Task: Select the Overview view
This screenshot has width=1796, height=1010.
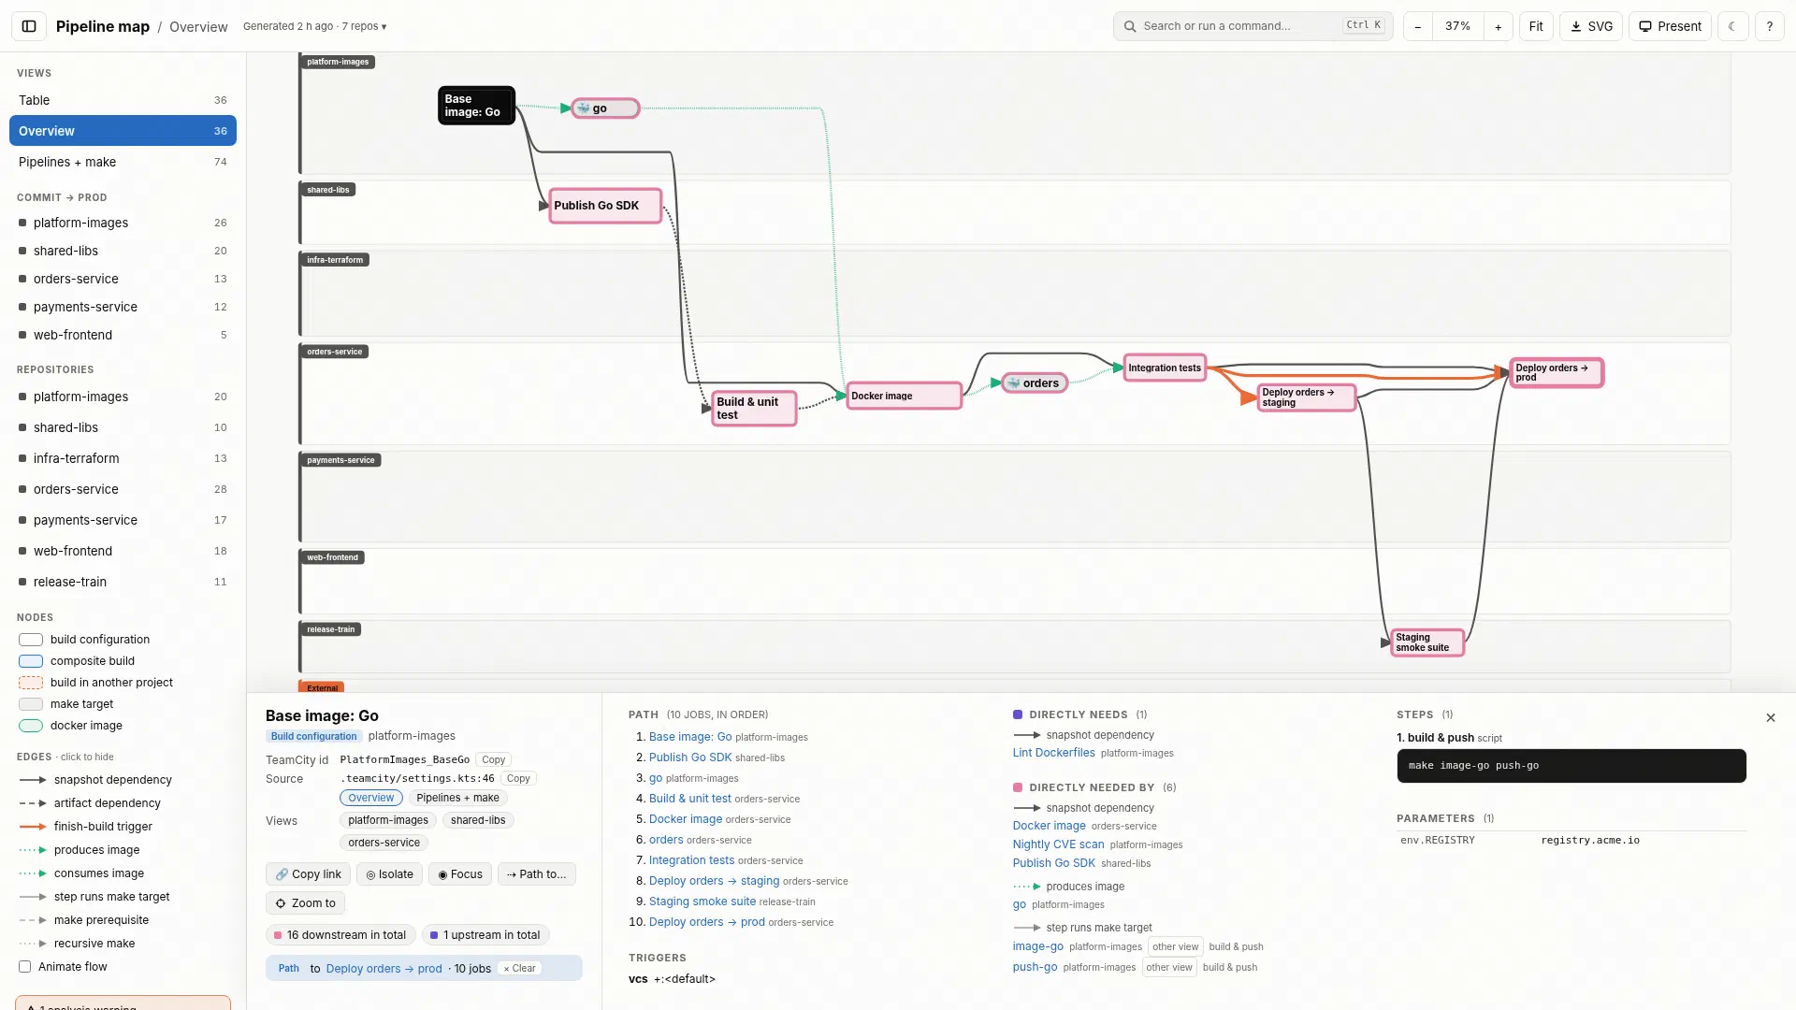Action: coord(123,131)
